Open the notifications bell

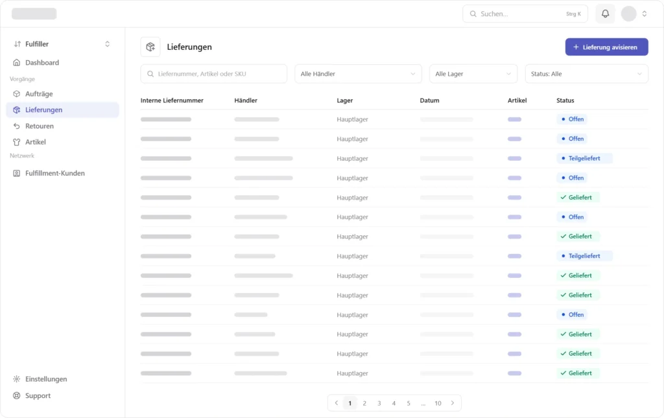(x=605, y=14)
